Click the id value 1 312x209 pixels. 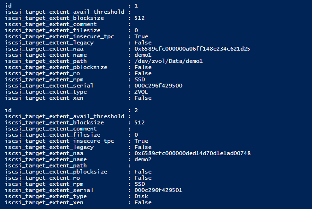[136, 6]
